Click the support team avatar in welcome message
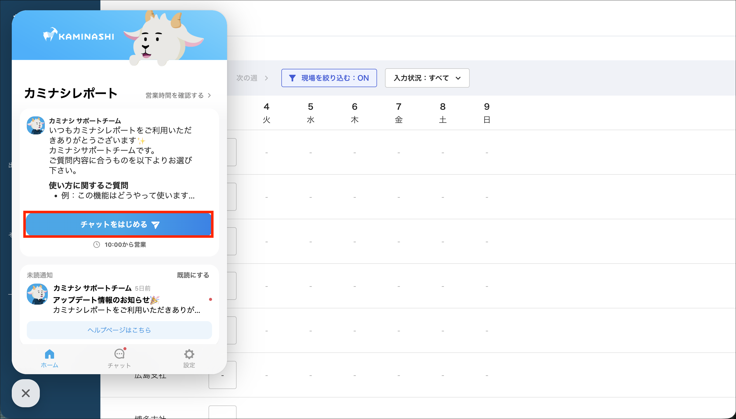 tap(36, 125)
